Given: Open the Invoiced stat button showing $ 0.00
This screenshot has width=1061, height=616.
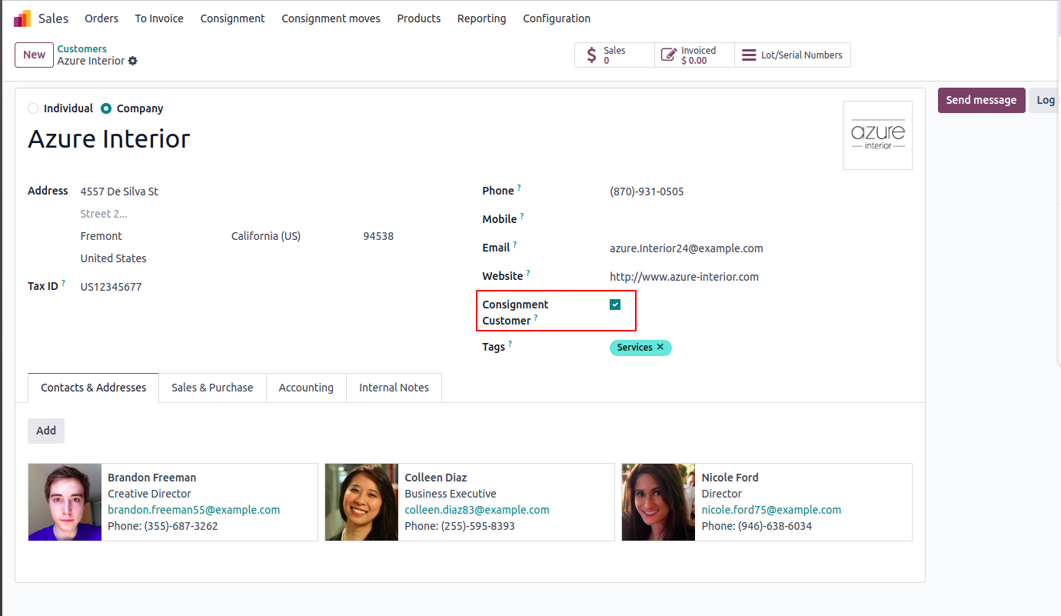Looking at the screenshot, I should 695,55.
